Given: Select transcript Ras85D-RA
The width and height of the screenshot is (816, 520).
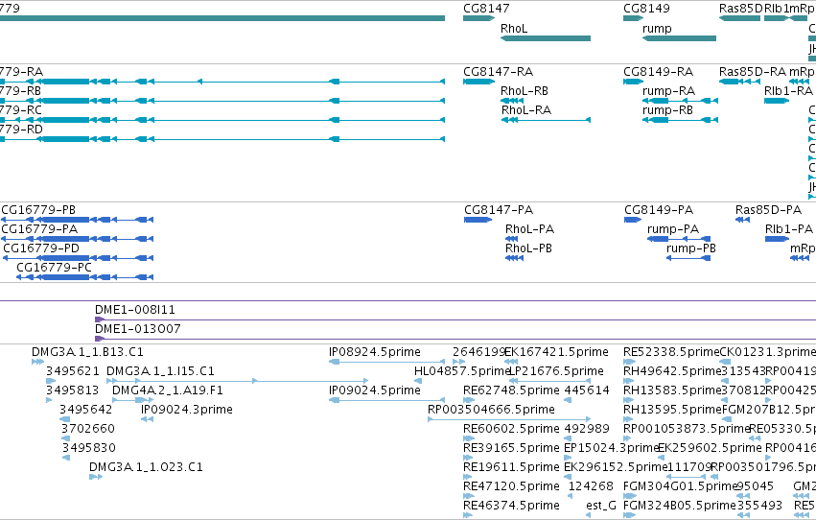Looking at the screenshot, I should pyautogui.click(x=753, y=72).
